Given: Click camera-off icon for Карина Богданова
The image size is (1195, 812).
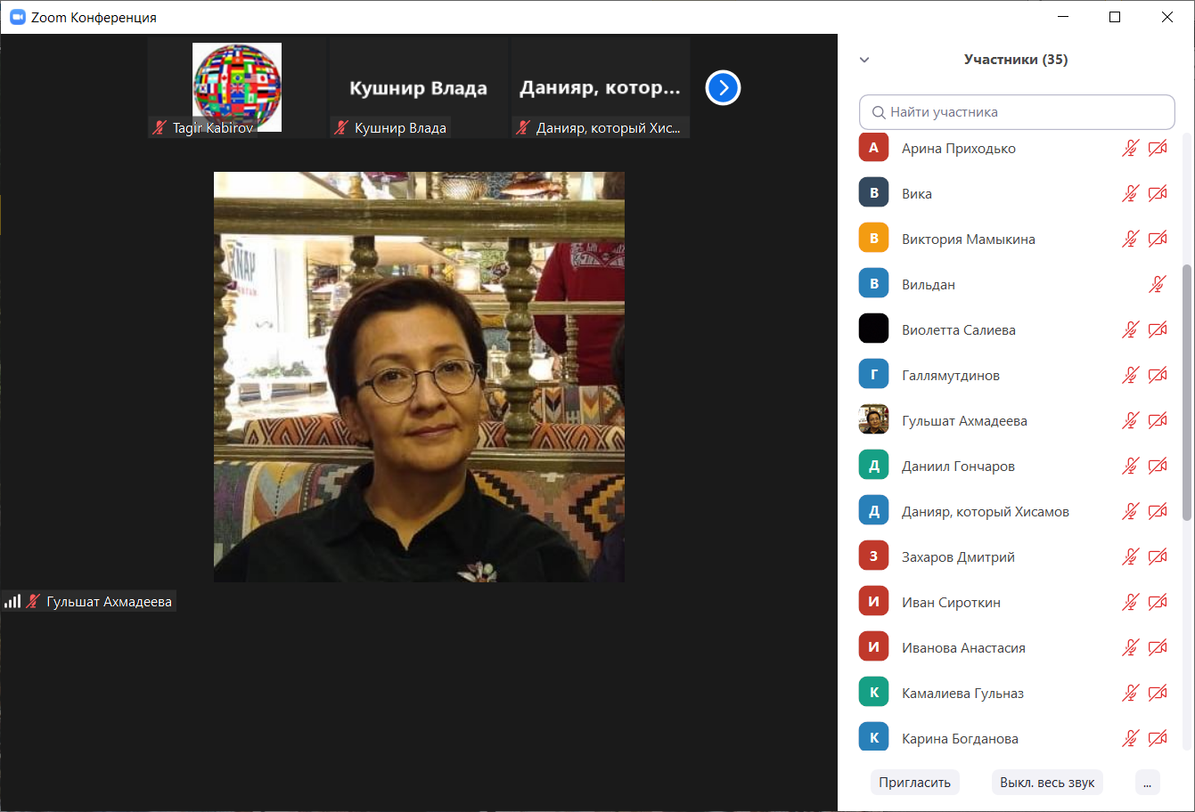Looking at the screenshot, I should [x=1158, y=739].
